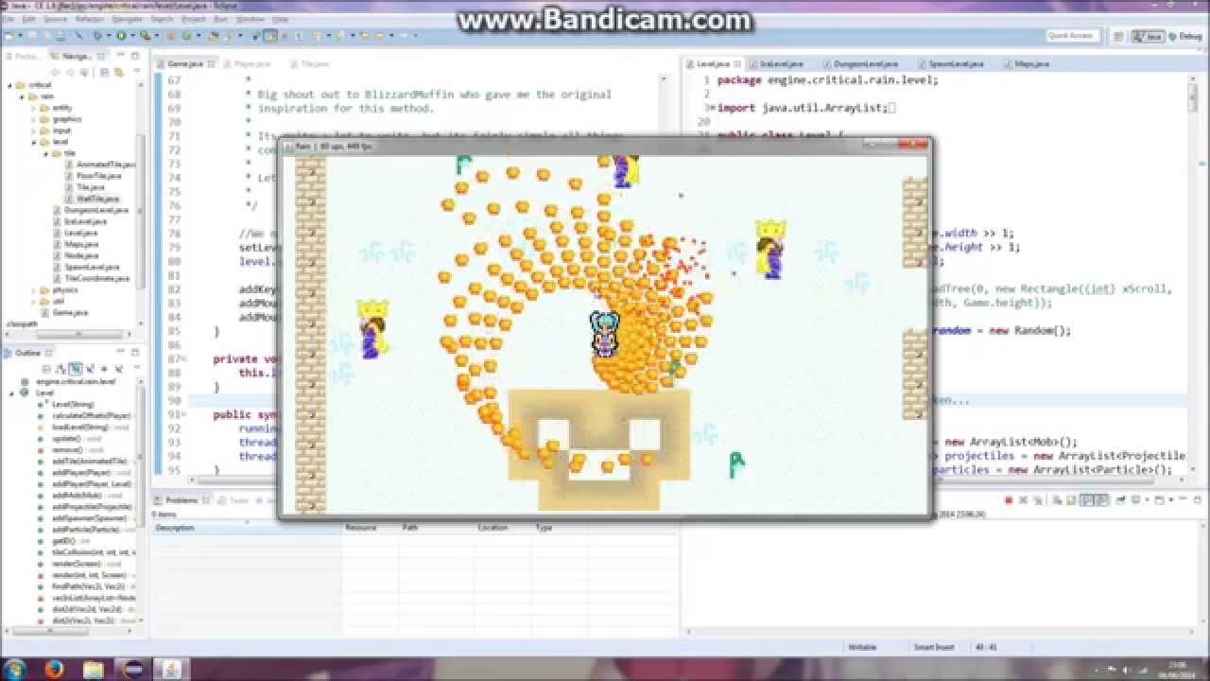Expand the physics folder
This screenshot has width=1210, height=681.
pyautogui.click(x=34, y=290)
